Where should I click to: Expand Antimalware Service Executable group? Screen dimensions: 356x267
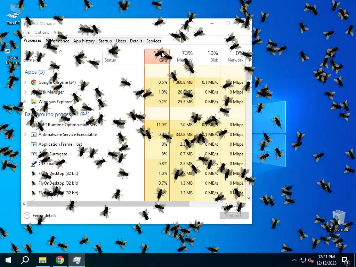click(25, 135)
